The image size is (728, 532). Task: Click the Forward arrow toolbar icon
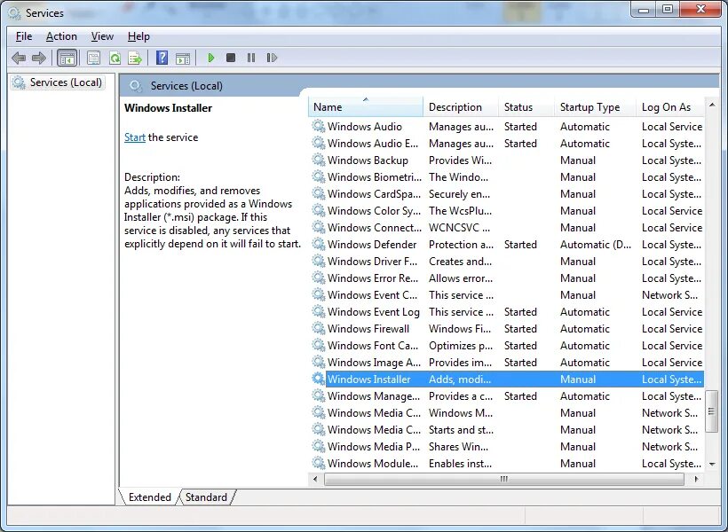click(39, 58)
